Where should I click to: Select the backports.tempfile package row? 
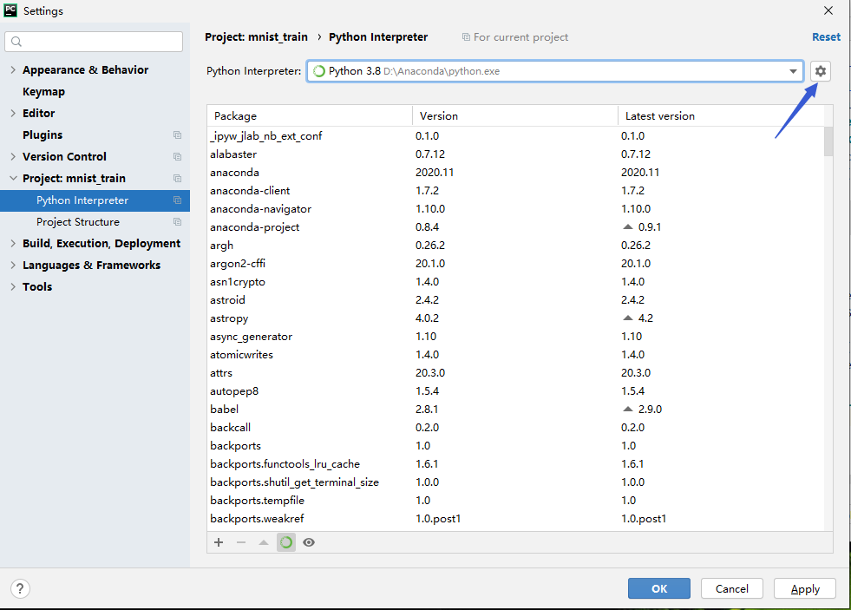tap(515, 501)
